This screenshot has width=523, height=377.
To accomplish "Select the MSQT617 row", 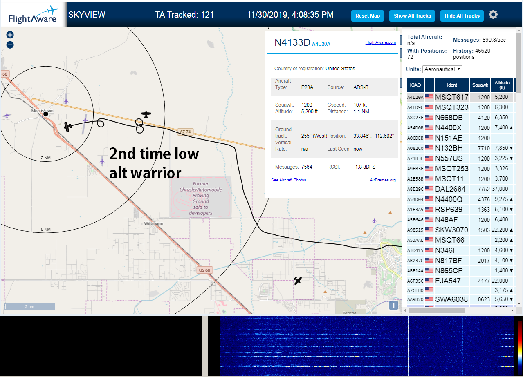I will (460, 97).
